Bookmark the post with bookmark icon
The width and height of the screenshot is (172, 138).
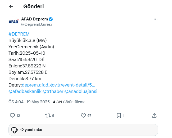[x=119, y=115]
